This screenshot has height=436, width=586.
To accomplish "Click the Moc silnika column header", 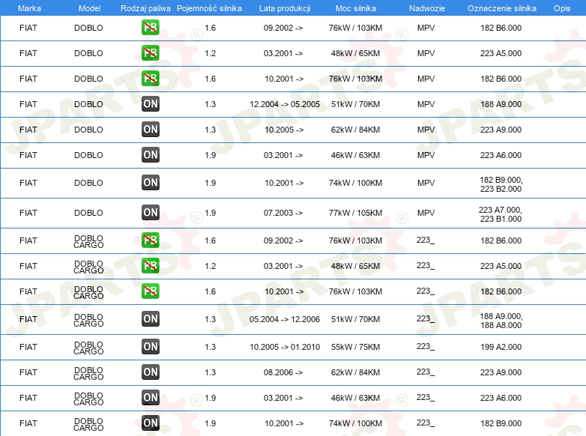I will tap(356, 8).
